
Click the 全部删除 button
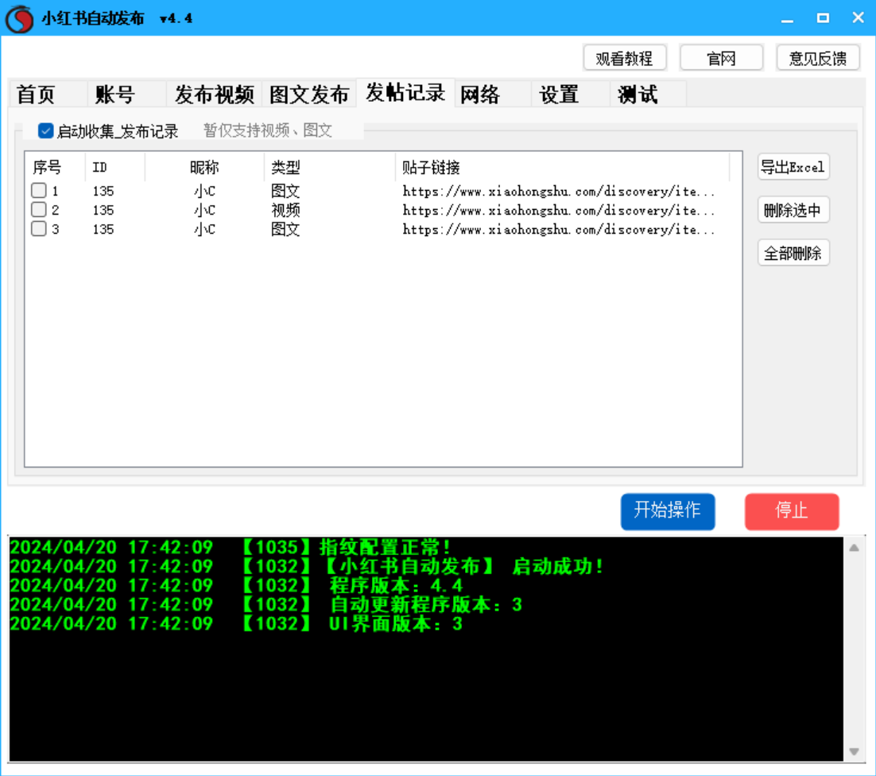(793, 253)
